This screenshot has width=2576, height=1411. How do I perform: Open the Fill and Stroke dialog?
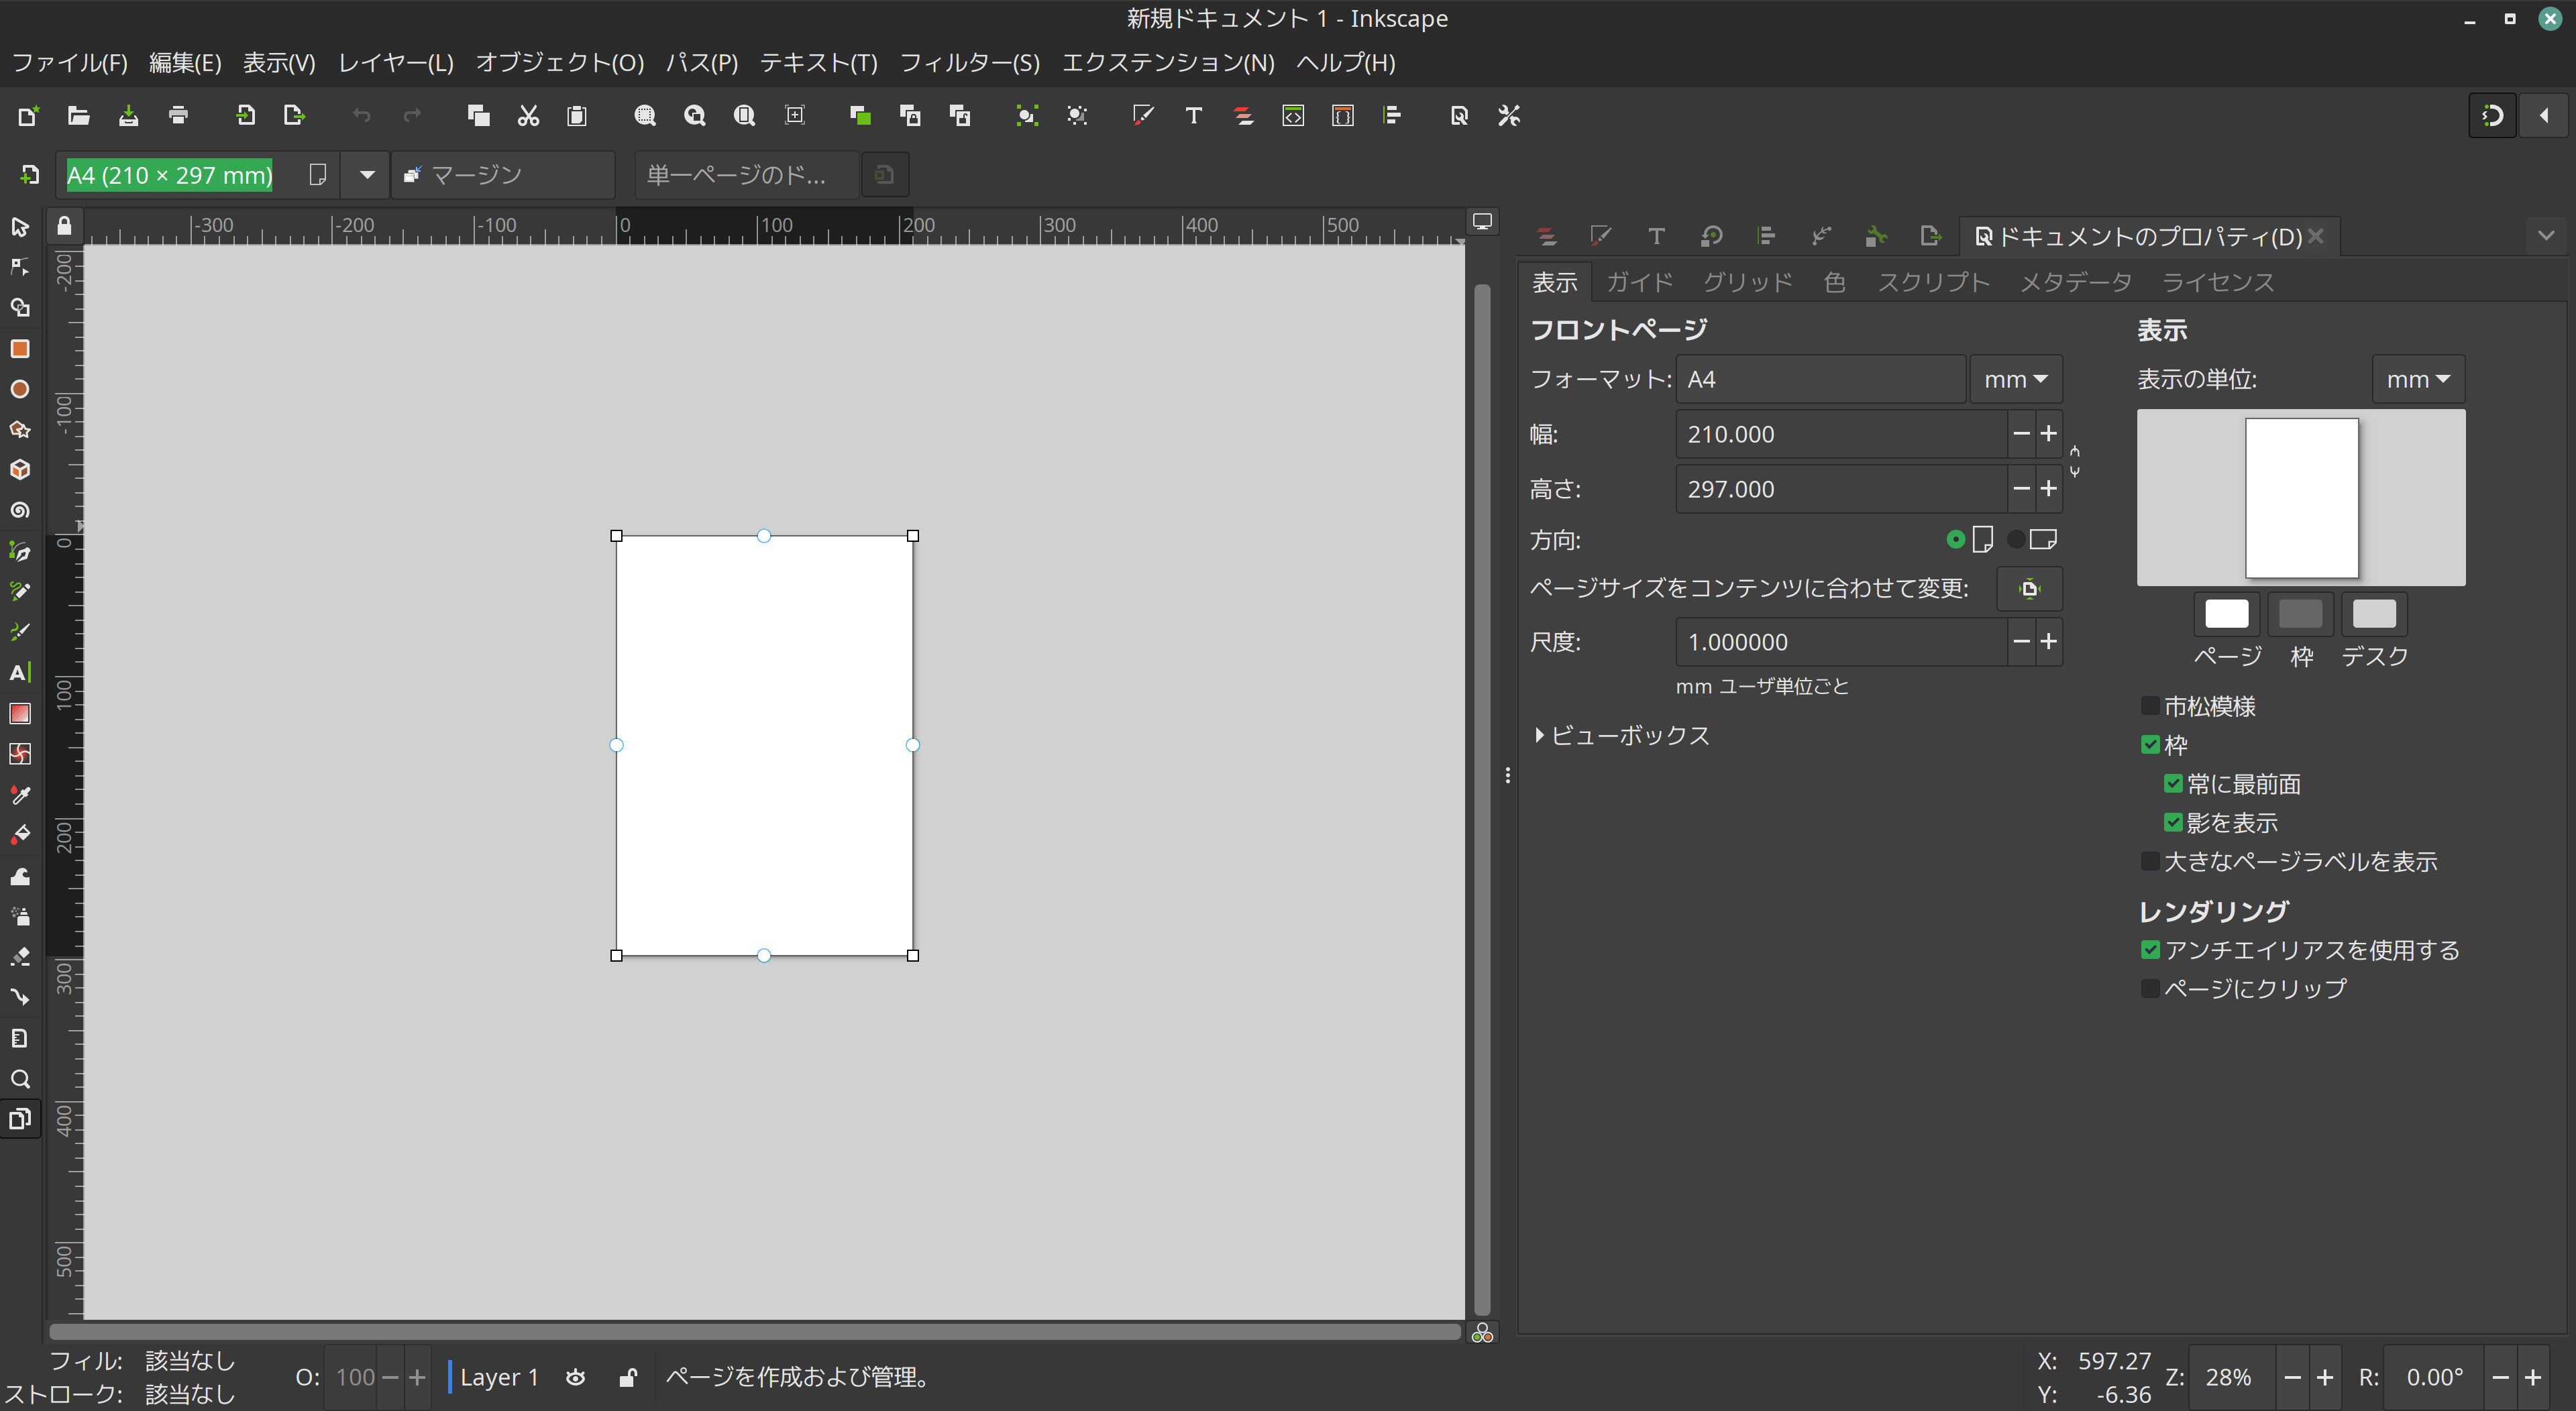[x=1143, y=115]
